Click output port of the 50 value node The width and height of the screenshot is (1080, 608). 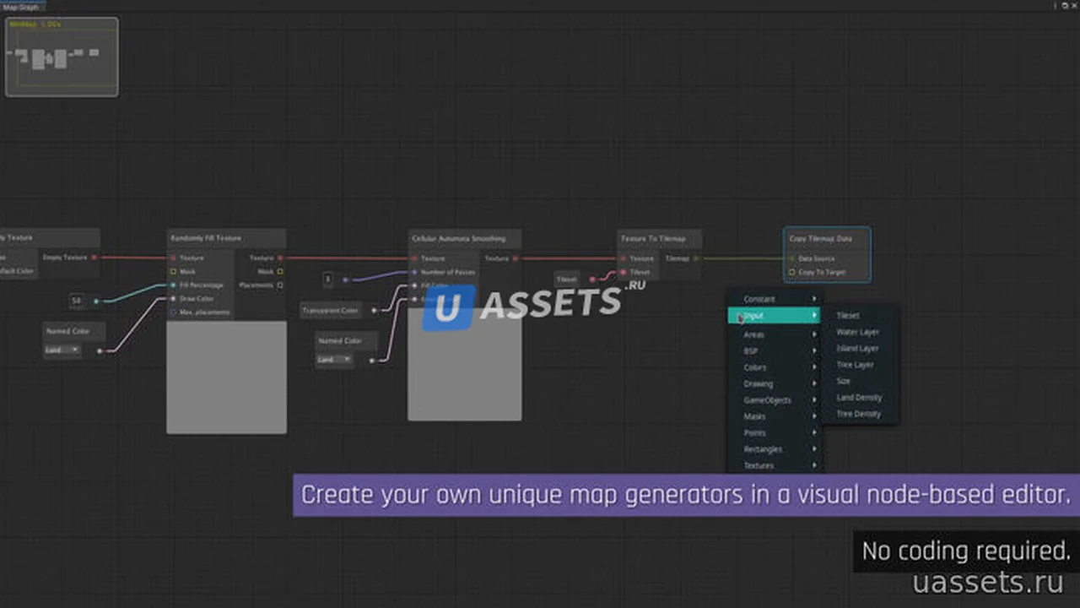click(96, 301)
